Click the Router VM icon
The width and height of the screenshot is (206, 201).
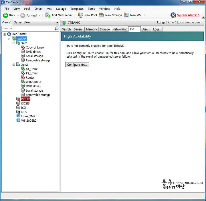pyautogui.click(x=23, y=77)
